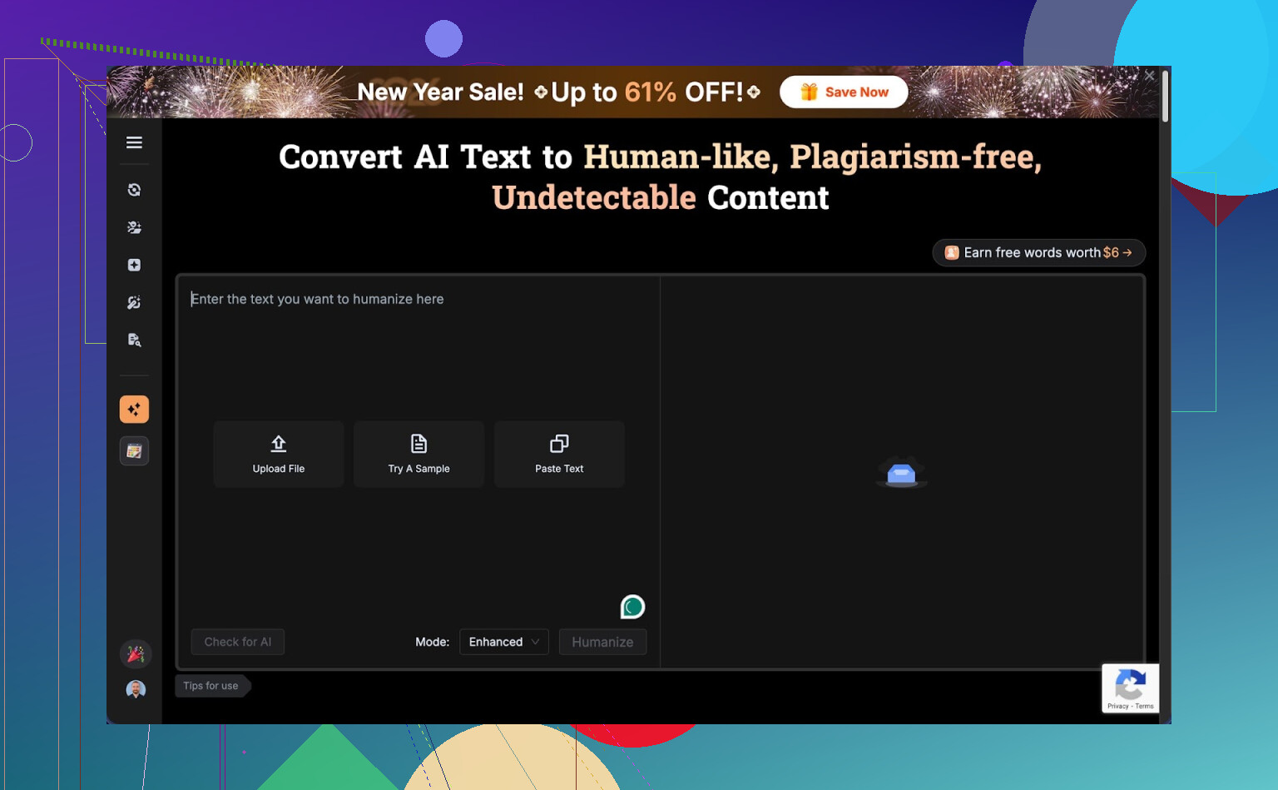This screenshot has width=1278, height=790.
Task: Click the circular refresh-arrows sidebar icon
Action: [134, 190]
